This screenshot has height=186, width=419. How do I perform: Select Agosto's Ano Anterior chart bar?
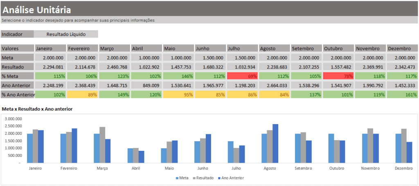[275, 143]
